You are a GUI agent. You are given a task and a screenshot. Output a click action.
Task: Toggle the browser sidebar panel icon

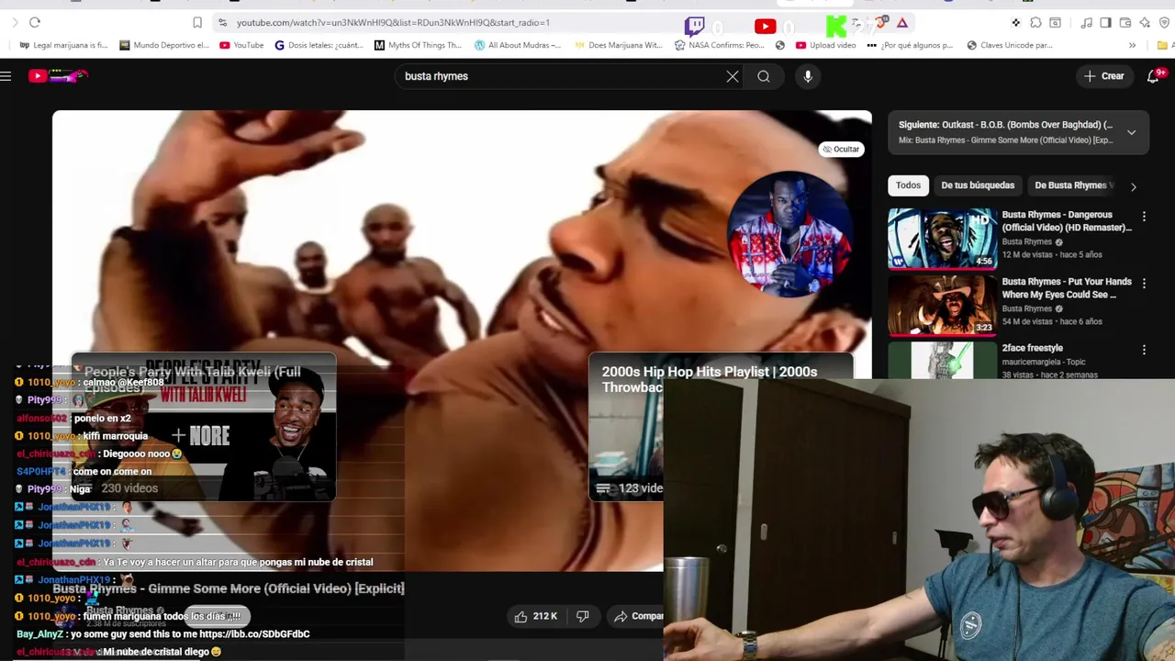[x=1106, y=23]
